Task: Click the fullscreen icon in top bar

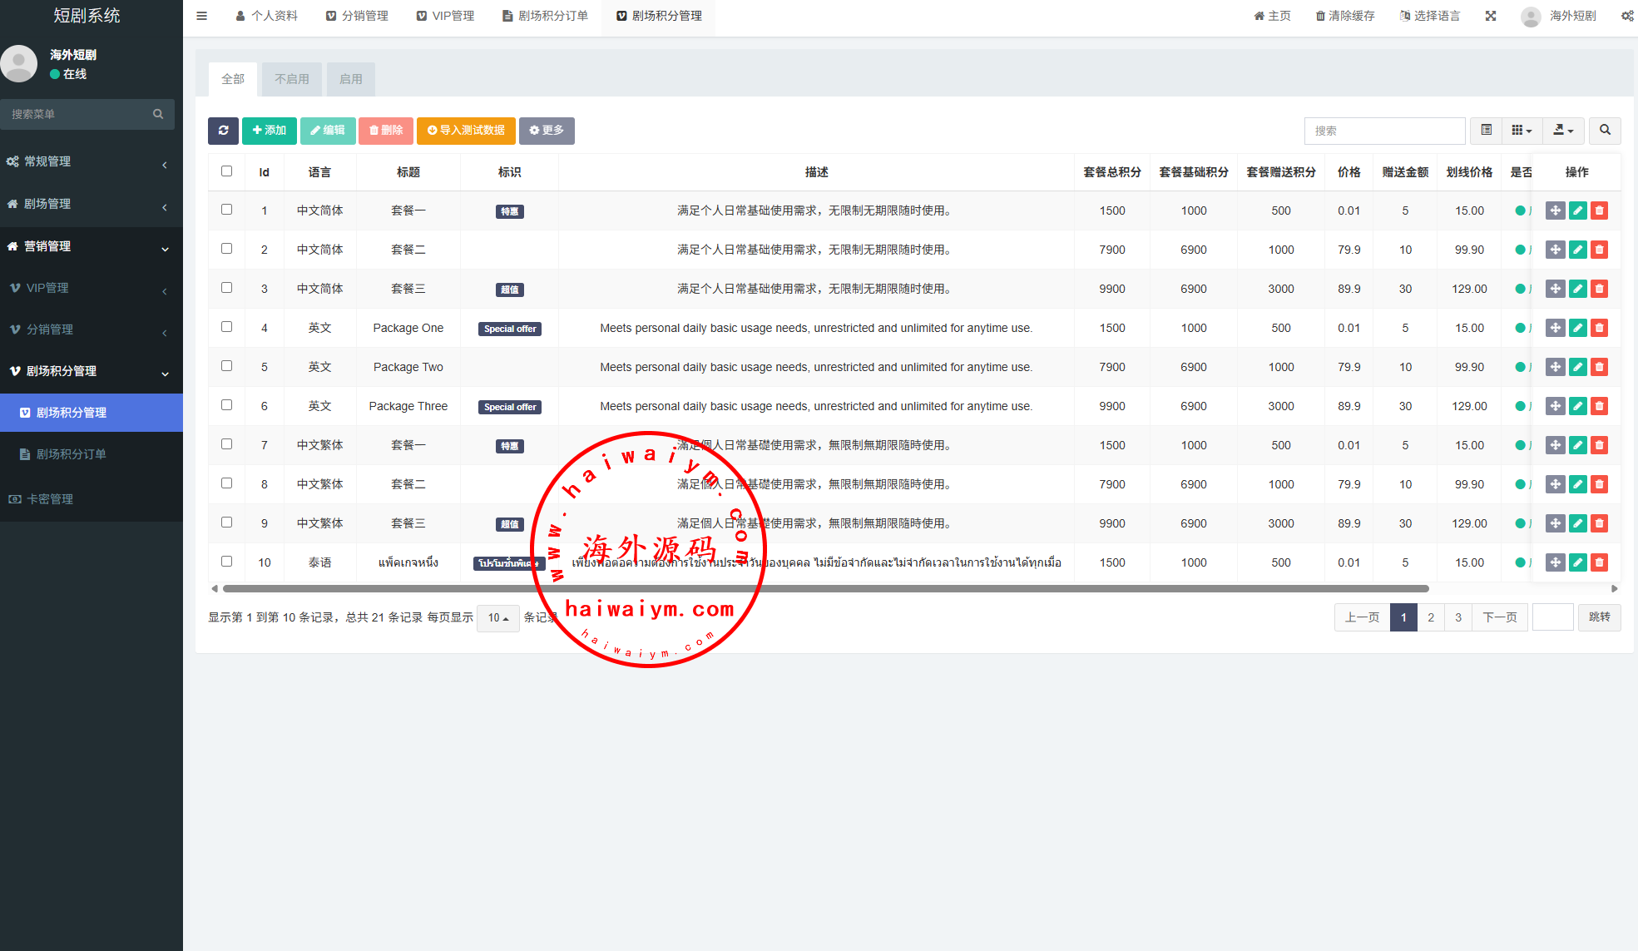Action: (x=1491, y=16)
